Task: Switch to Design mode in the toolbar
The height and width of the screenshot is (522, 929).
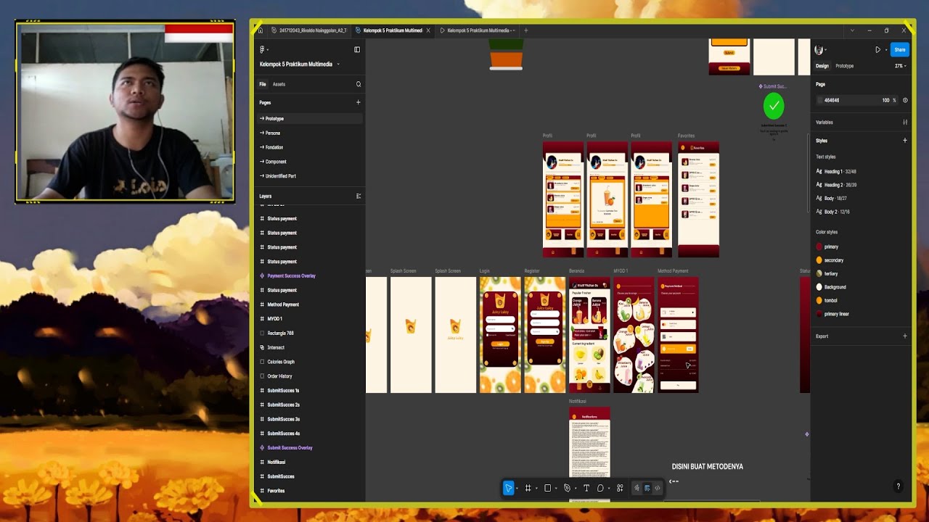Action: tap(647, 488)
